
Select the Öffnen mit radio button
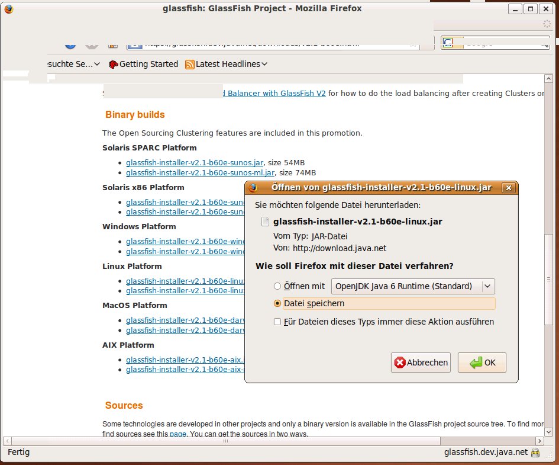tap(277, 286)
